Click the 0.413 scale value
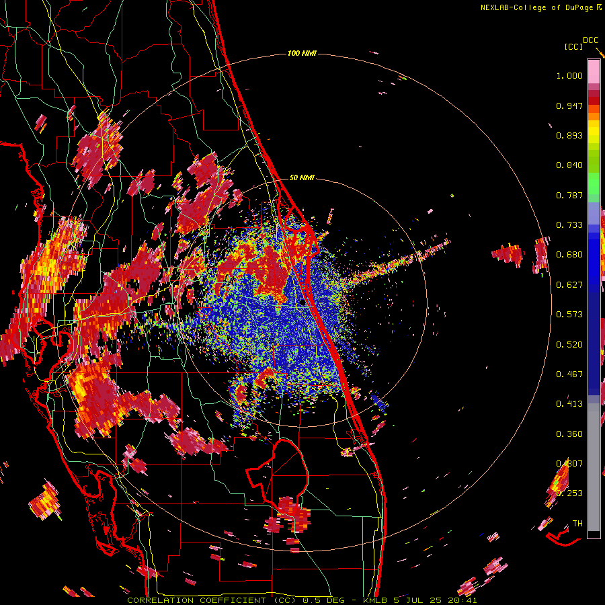The image size is (605, 605). 569,404
